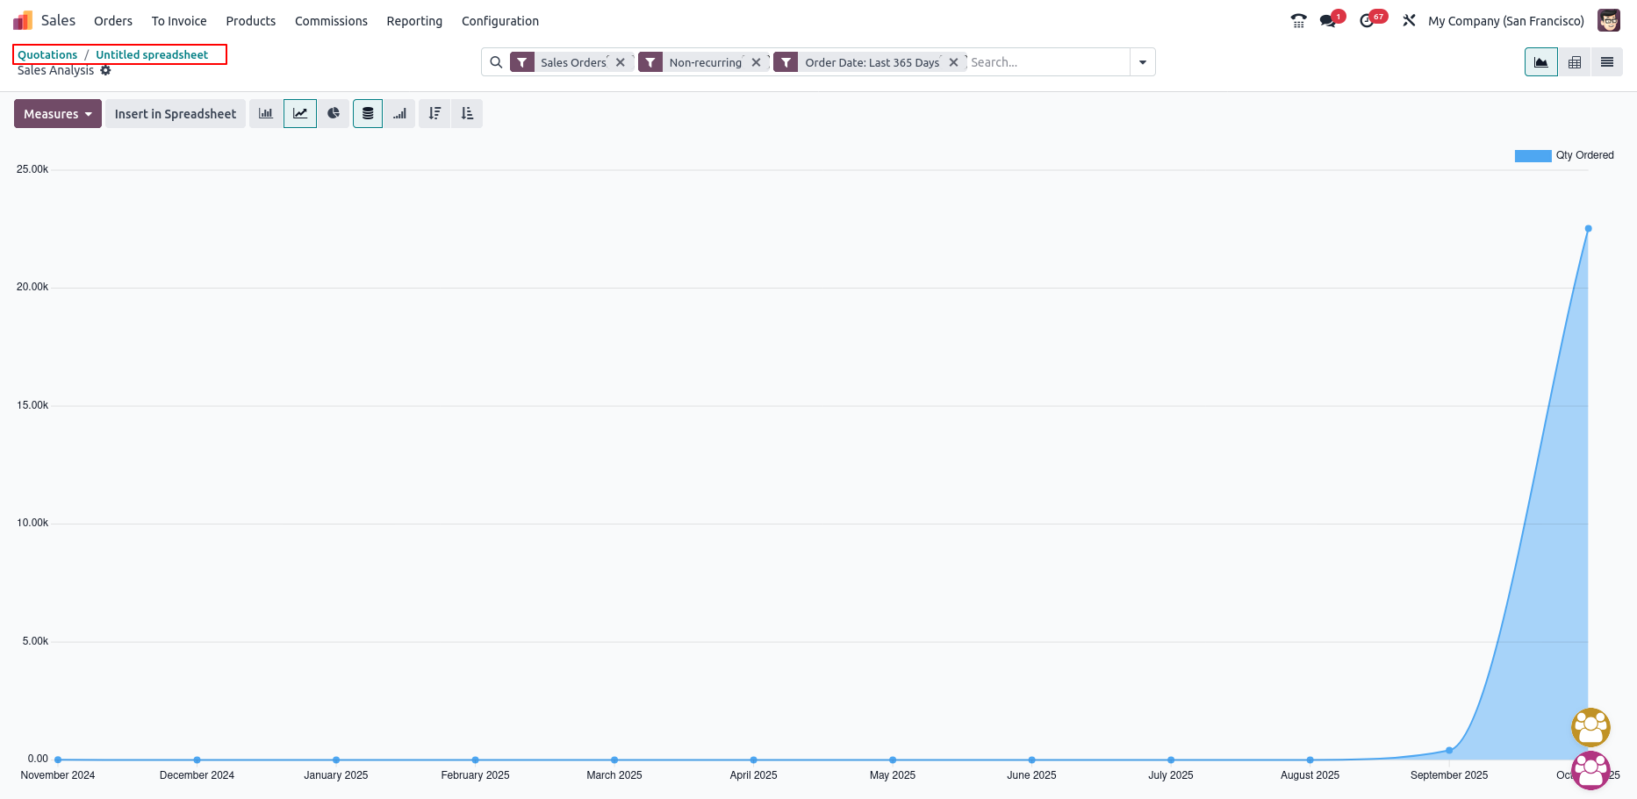Open the activities clock icon
The image size is (1637, 799).
1367,21
